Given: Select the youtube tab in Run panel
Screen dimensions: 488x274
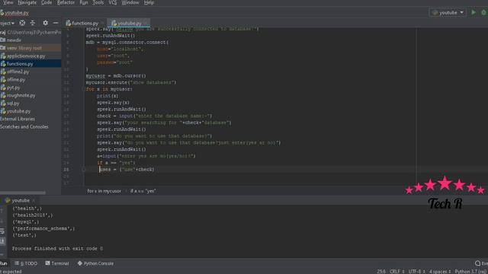Looking at the screenshot, I should (21, 201).
